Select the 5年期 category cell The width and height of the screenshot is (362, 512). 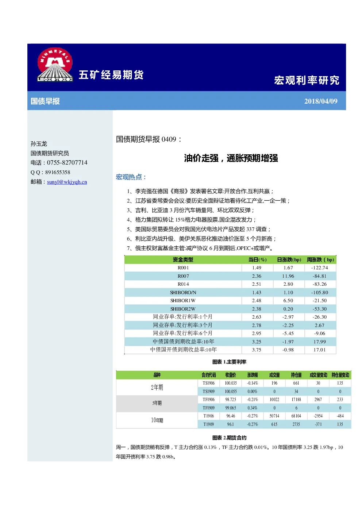coord(157,403)
